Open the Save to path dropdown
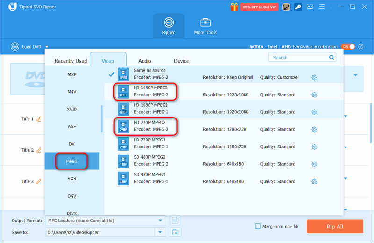374x243 pixels. click(x=160, y=232)
